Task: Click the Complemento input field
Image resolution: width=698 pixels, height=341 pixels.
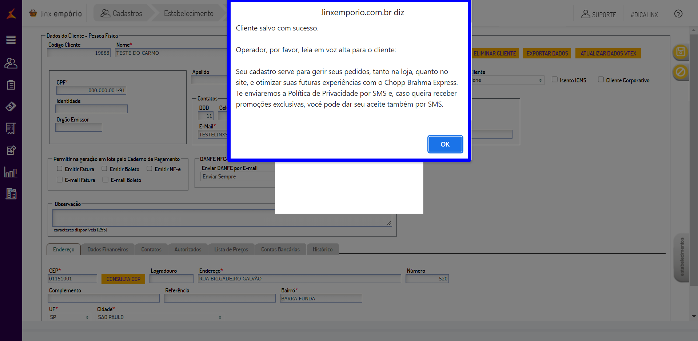Action: (x=104, y=298)
